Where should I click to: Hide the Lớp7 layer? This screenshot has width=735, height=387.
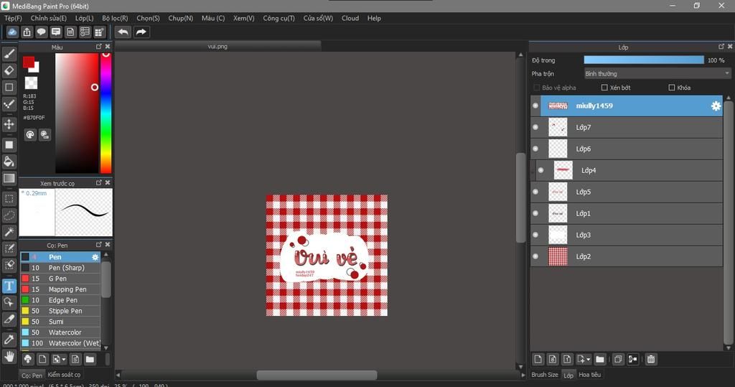[535, 127]
